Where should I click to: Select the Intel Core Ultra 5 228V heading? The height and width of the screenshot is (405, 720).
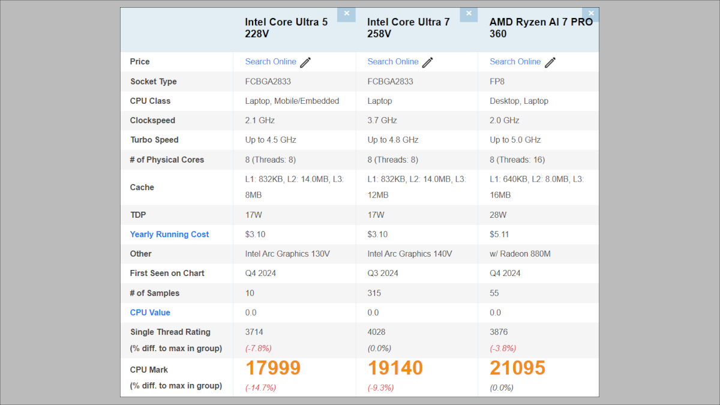[x=286, y=28]
